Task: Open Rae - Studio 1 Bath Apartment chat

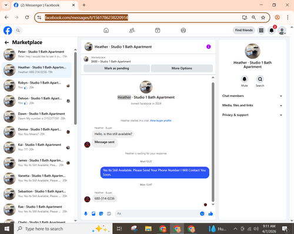Action: pyautogui.click(x=37, y=209)
